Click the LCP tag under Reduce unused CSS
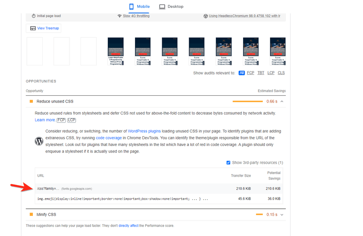 click(x=71, y=120)
